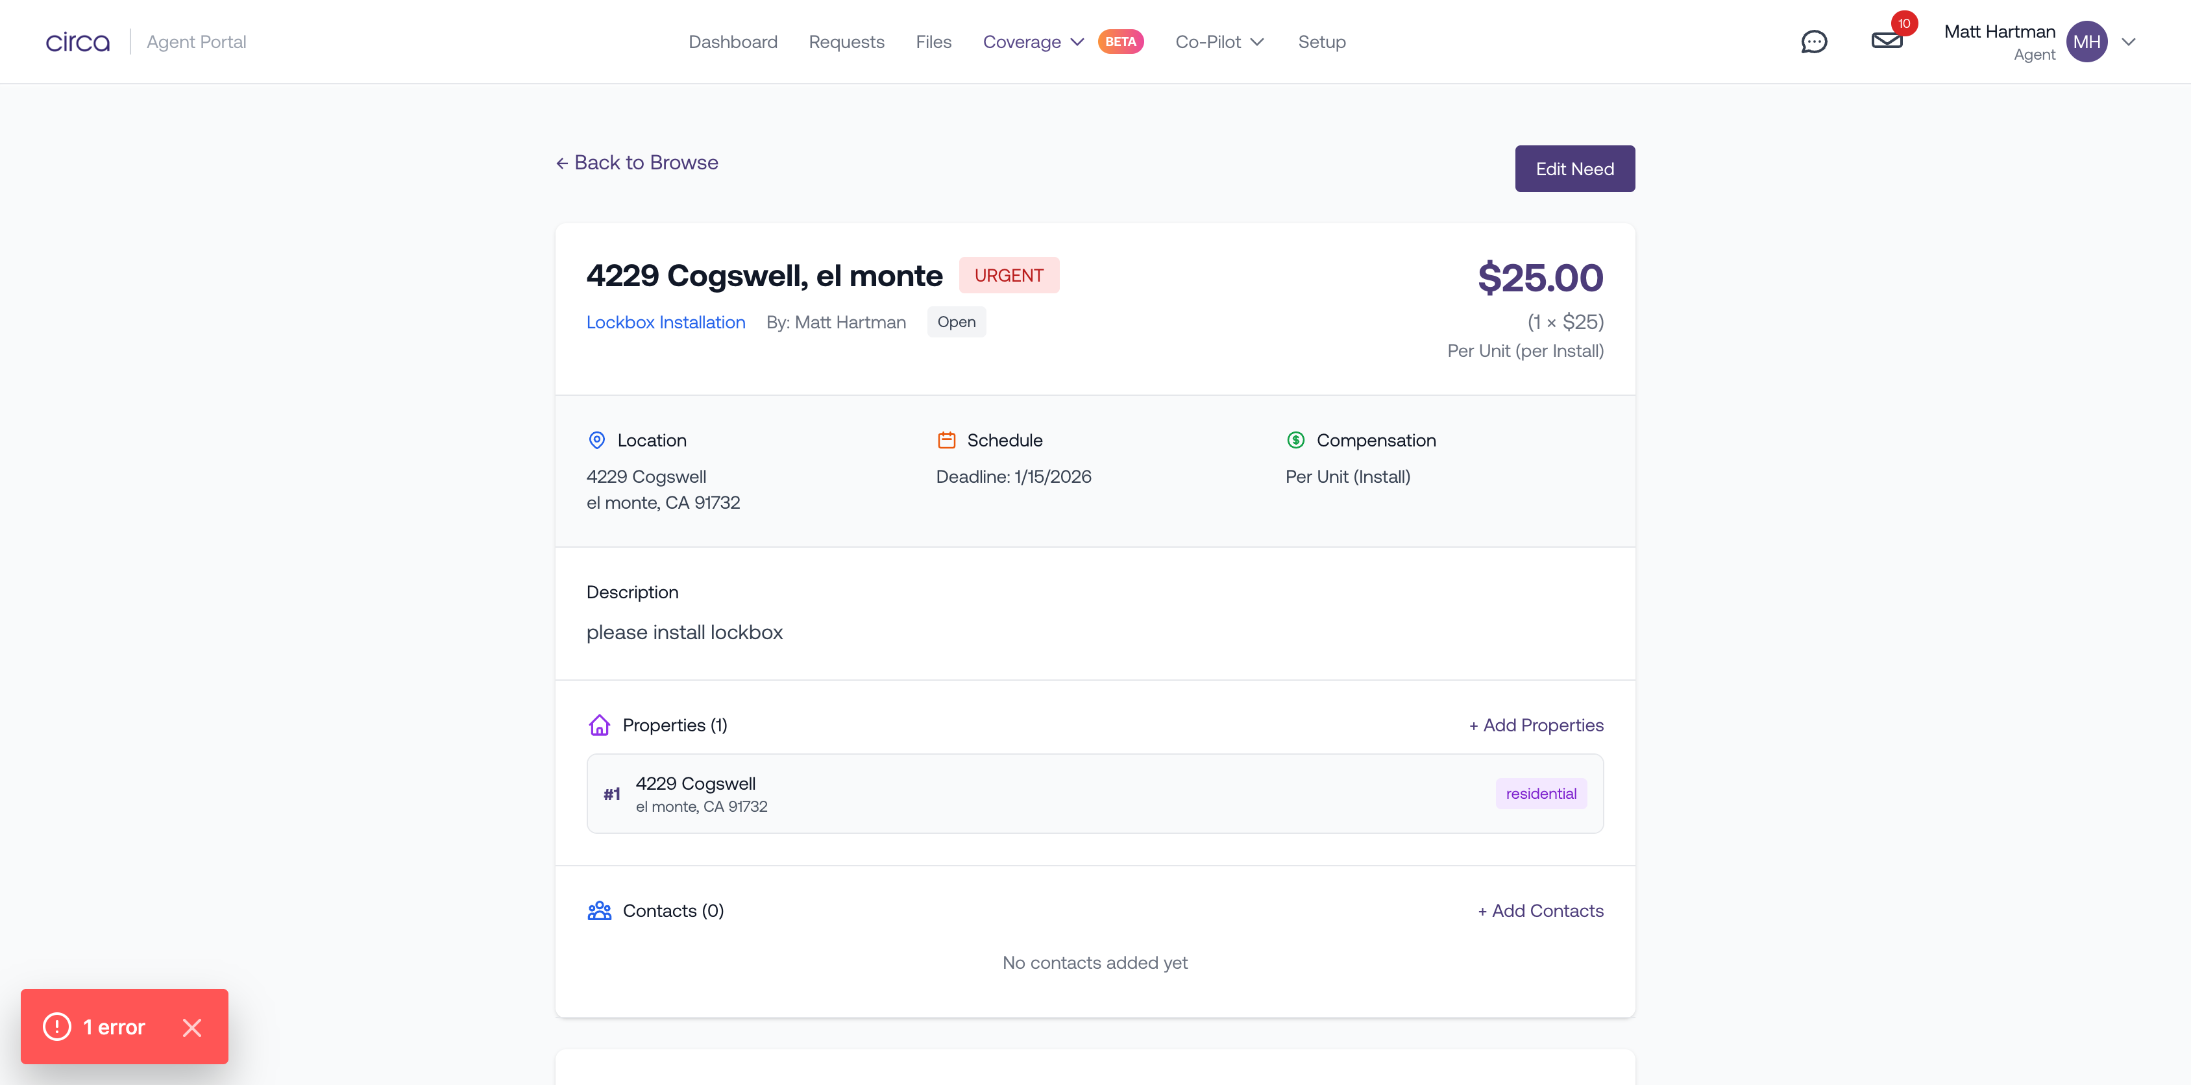Viewport: 2191px width, 1085px height.
Task: Select the 4229 Cogswell property row
Action: point(1095,794)
